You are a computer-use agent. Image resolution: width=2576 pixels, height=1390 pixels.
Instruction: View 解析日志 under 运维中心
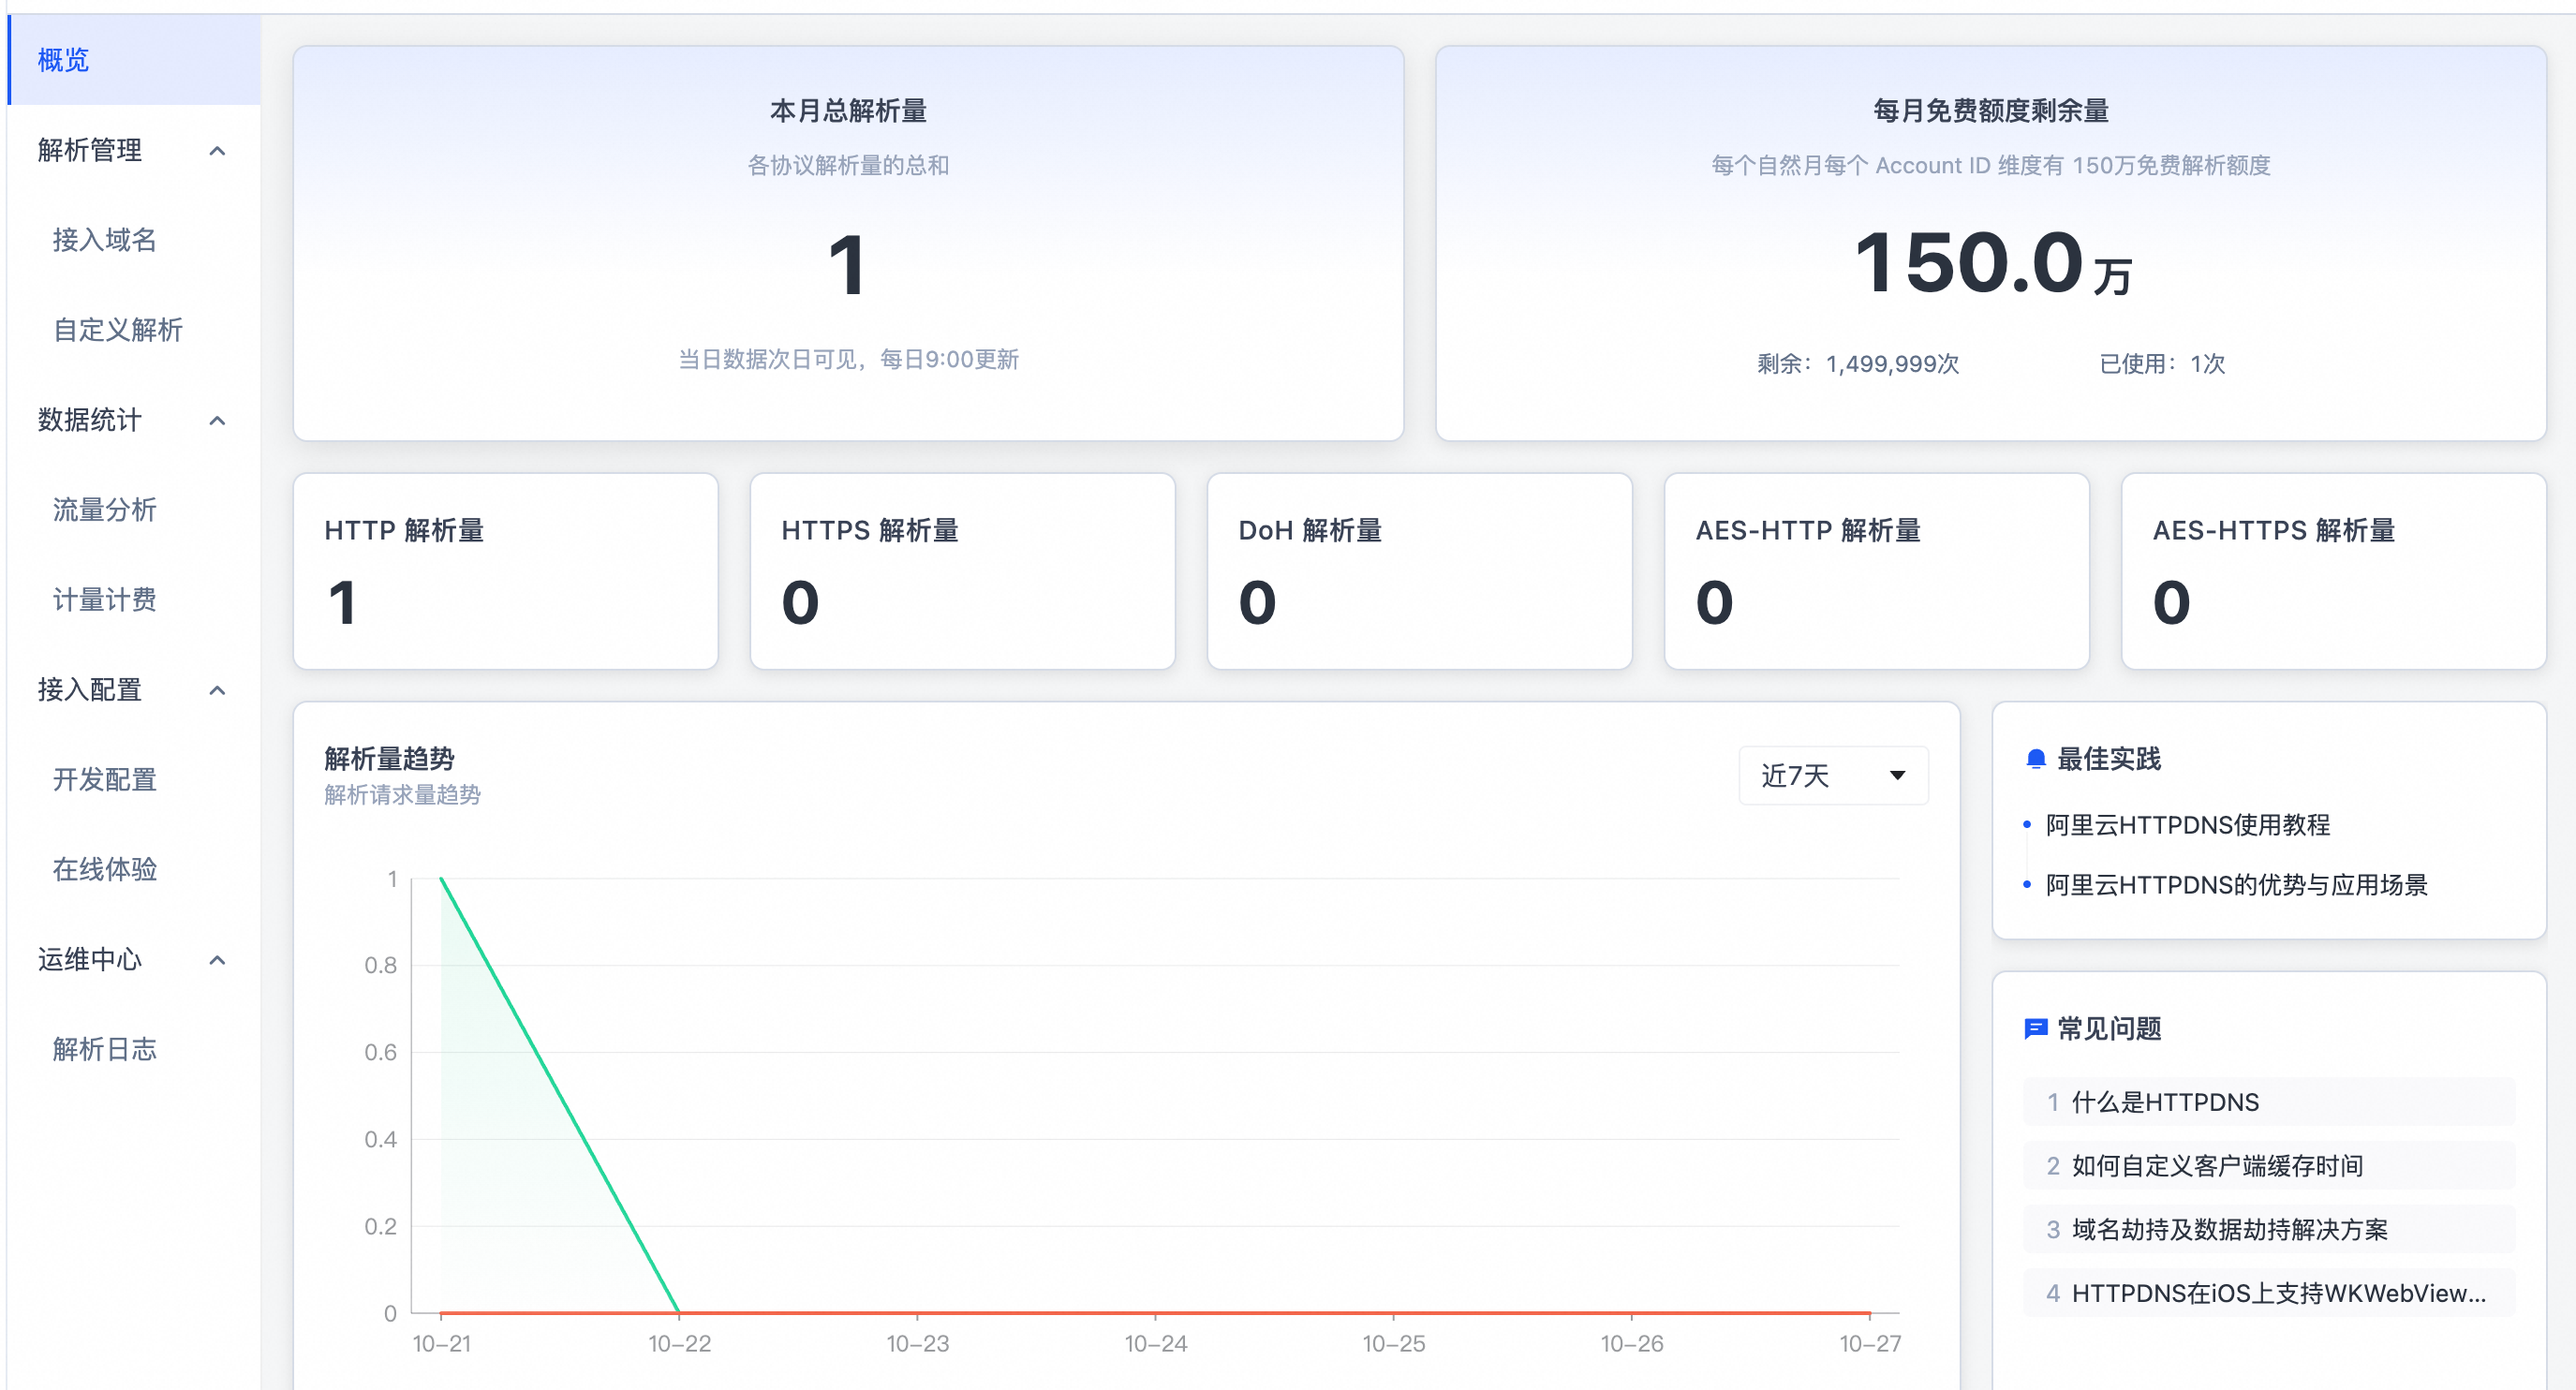pyautogui.click(x=104, y=1050)
